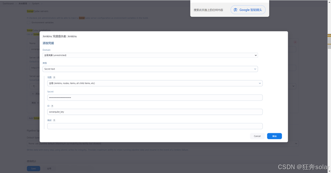This screenshot has width=331, height=173.
Task: Click the 添加凭据 heading text
Action: [x=48, y=43]
